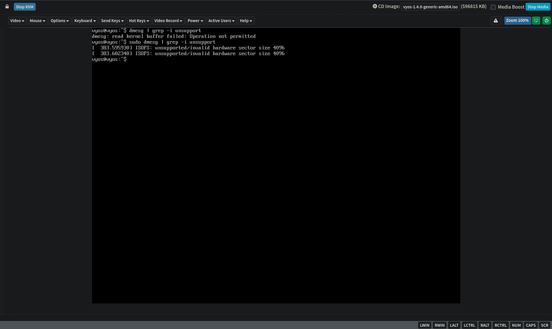This screenshot has height=329, width=552.
Task: Toggle the NUM lock indicator
Action: [516, 325]
